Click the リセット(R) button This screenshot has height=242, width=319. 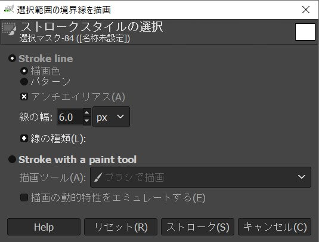(x=120, y=227)
